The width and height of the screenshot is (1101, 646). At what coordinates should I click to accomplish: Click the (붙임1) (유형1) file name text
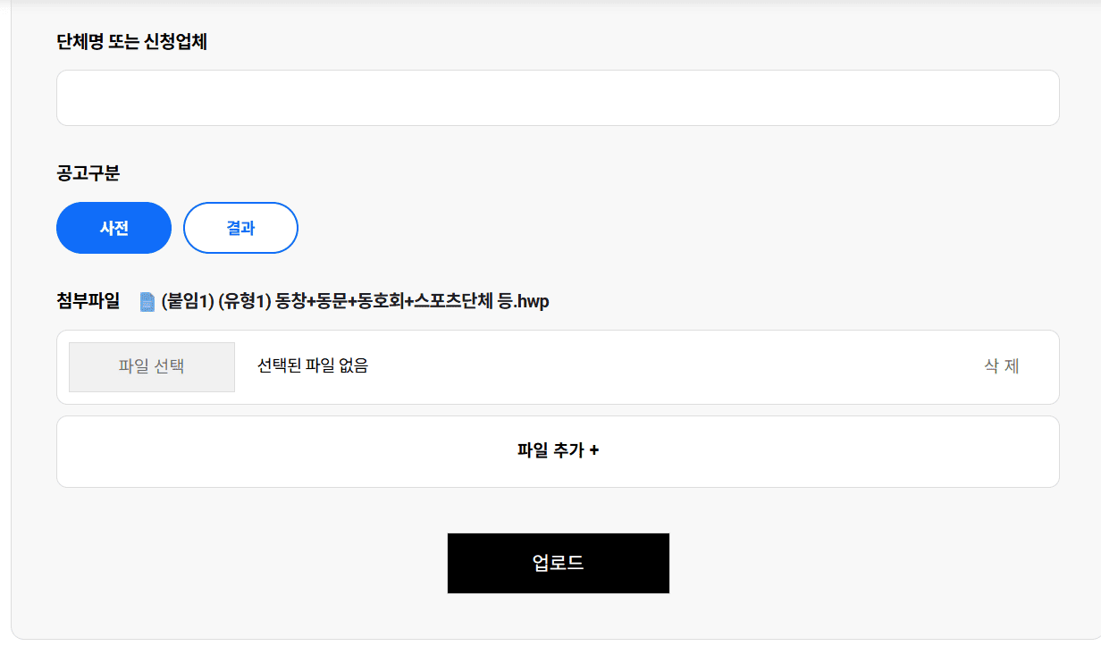[216, 302]
